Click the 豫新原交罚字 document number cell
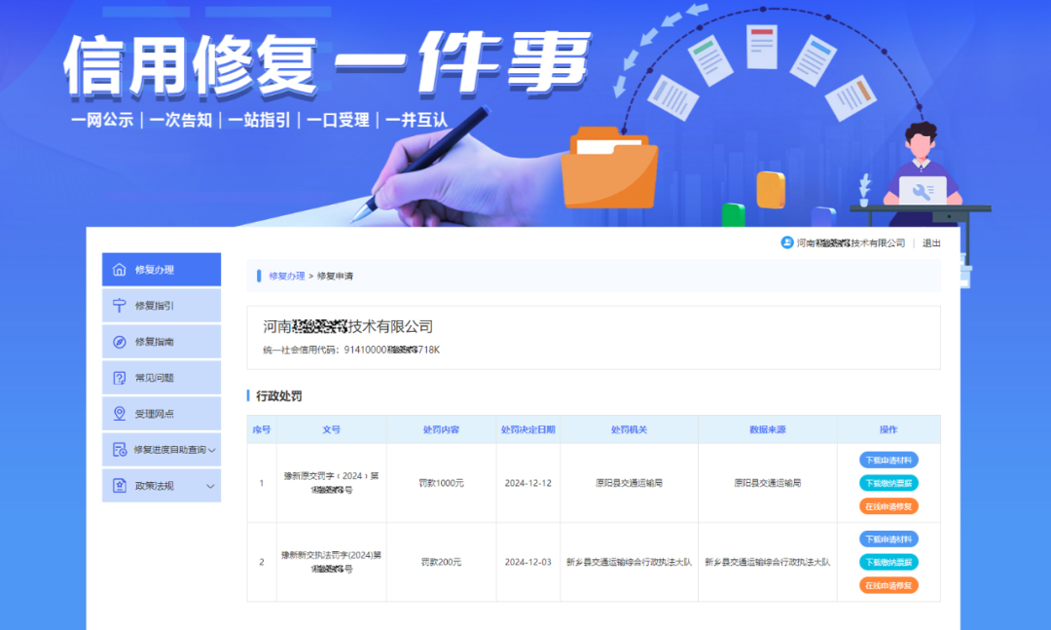The height and width of the screenshot is (630, 1051). click(331, 483)
